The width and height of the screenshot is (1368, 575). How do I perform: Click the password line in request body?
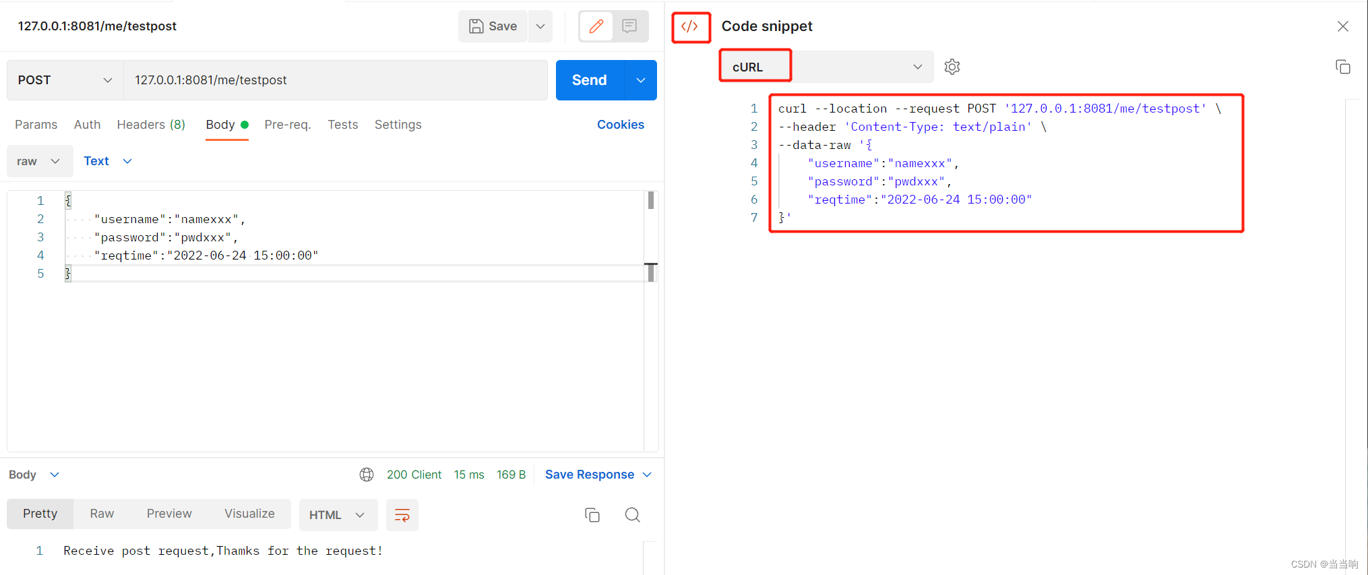click(x=166, y=237)
